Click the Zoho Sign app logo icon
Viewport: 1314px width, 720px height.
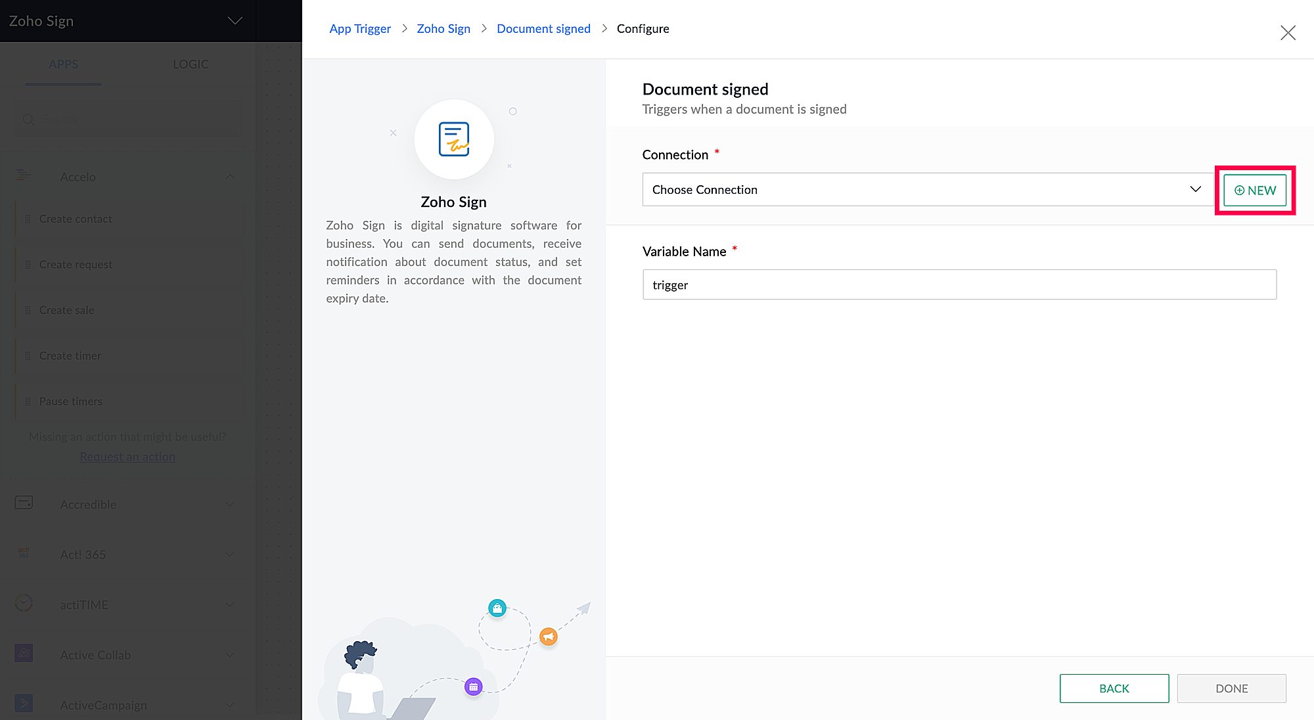454,139
